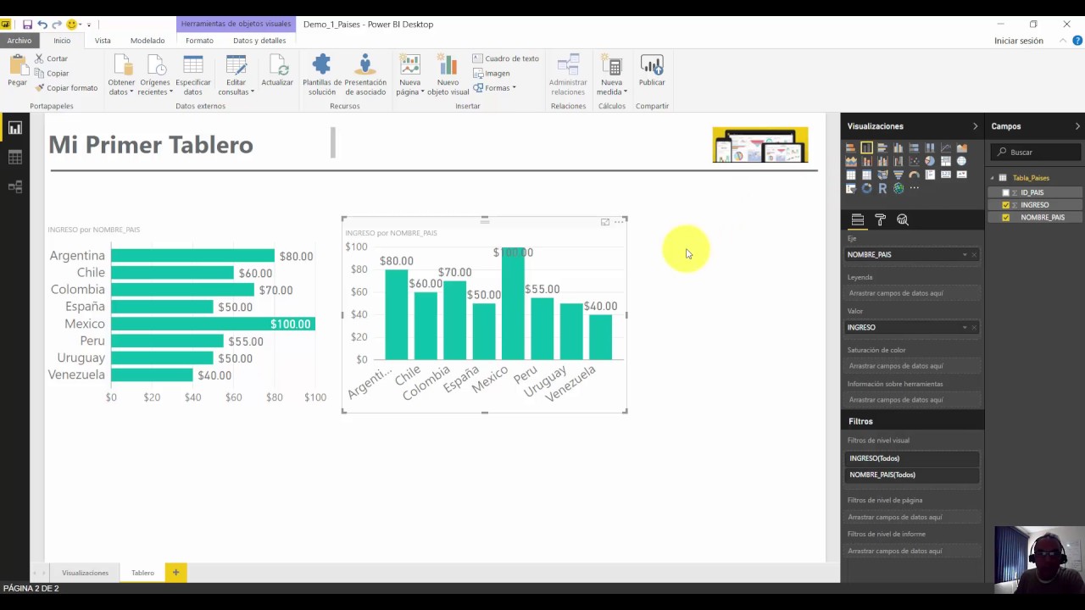This screenshot has width=1085, height=610.
Task: Uncheck the NOMBRE_PAIS field checkbox
Action: (1006, 218)
